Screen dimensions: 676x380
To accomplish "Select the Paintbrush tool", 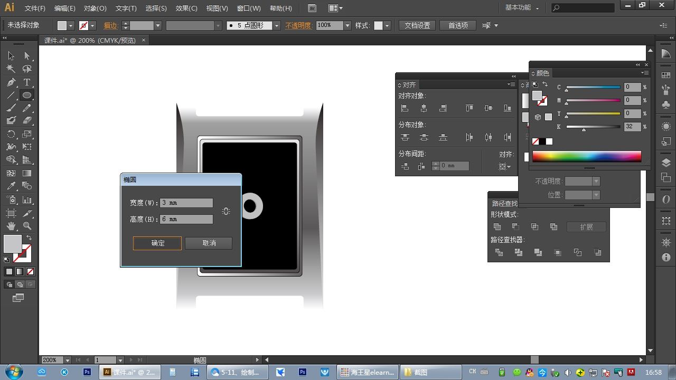I will (11, 108).
